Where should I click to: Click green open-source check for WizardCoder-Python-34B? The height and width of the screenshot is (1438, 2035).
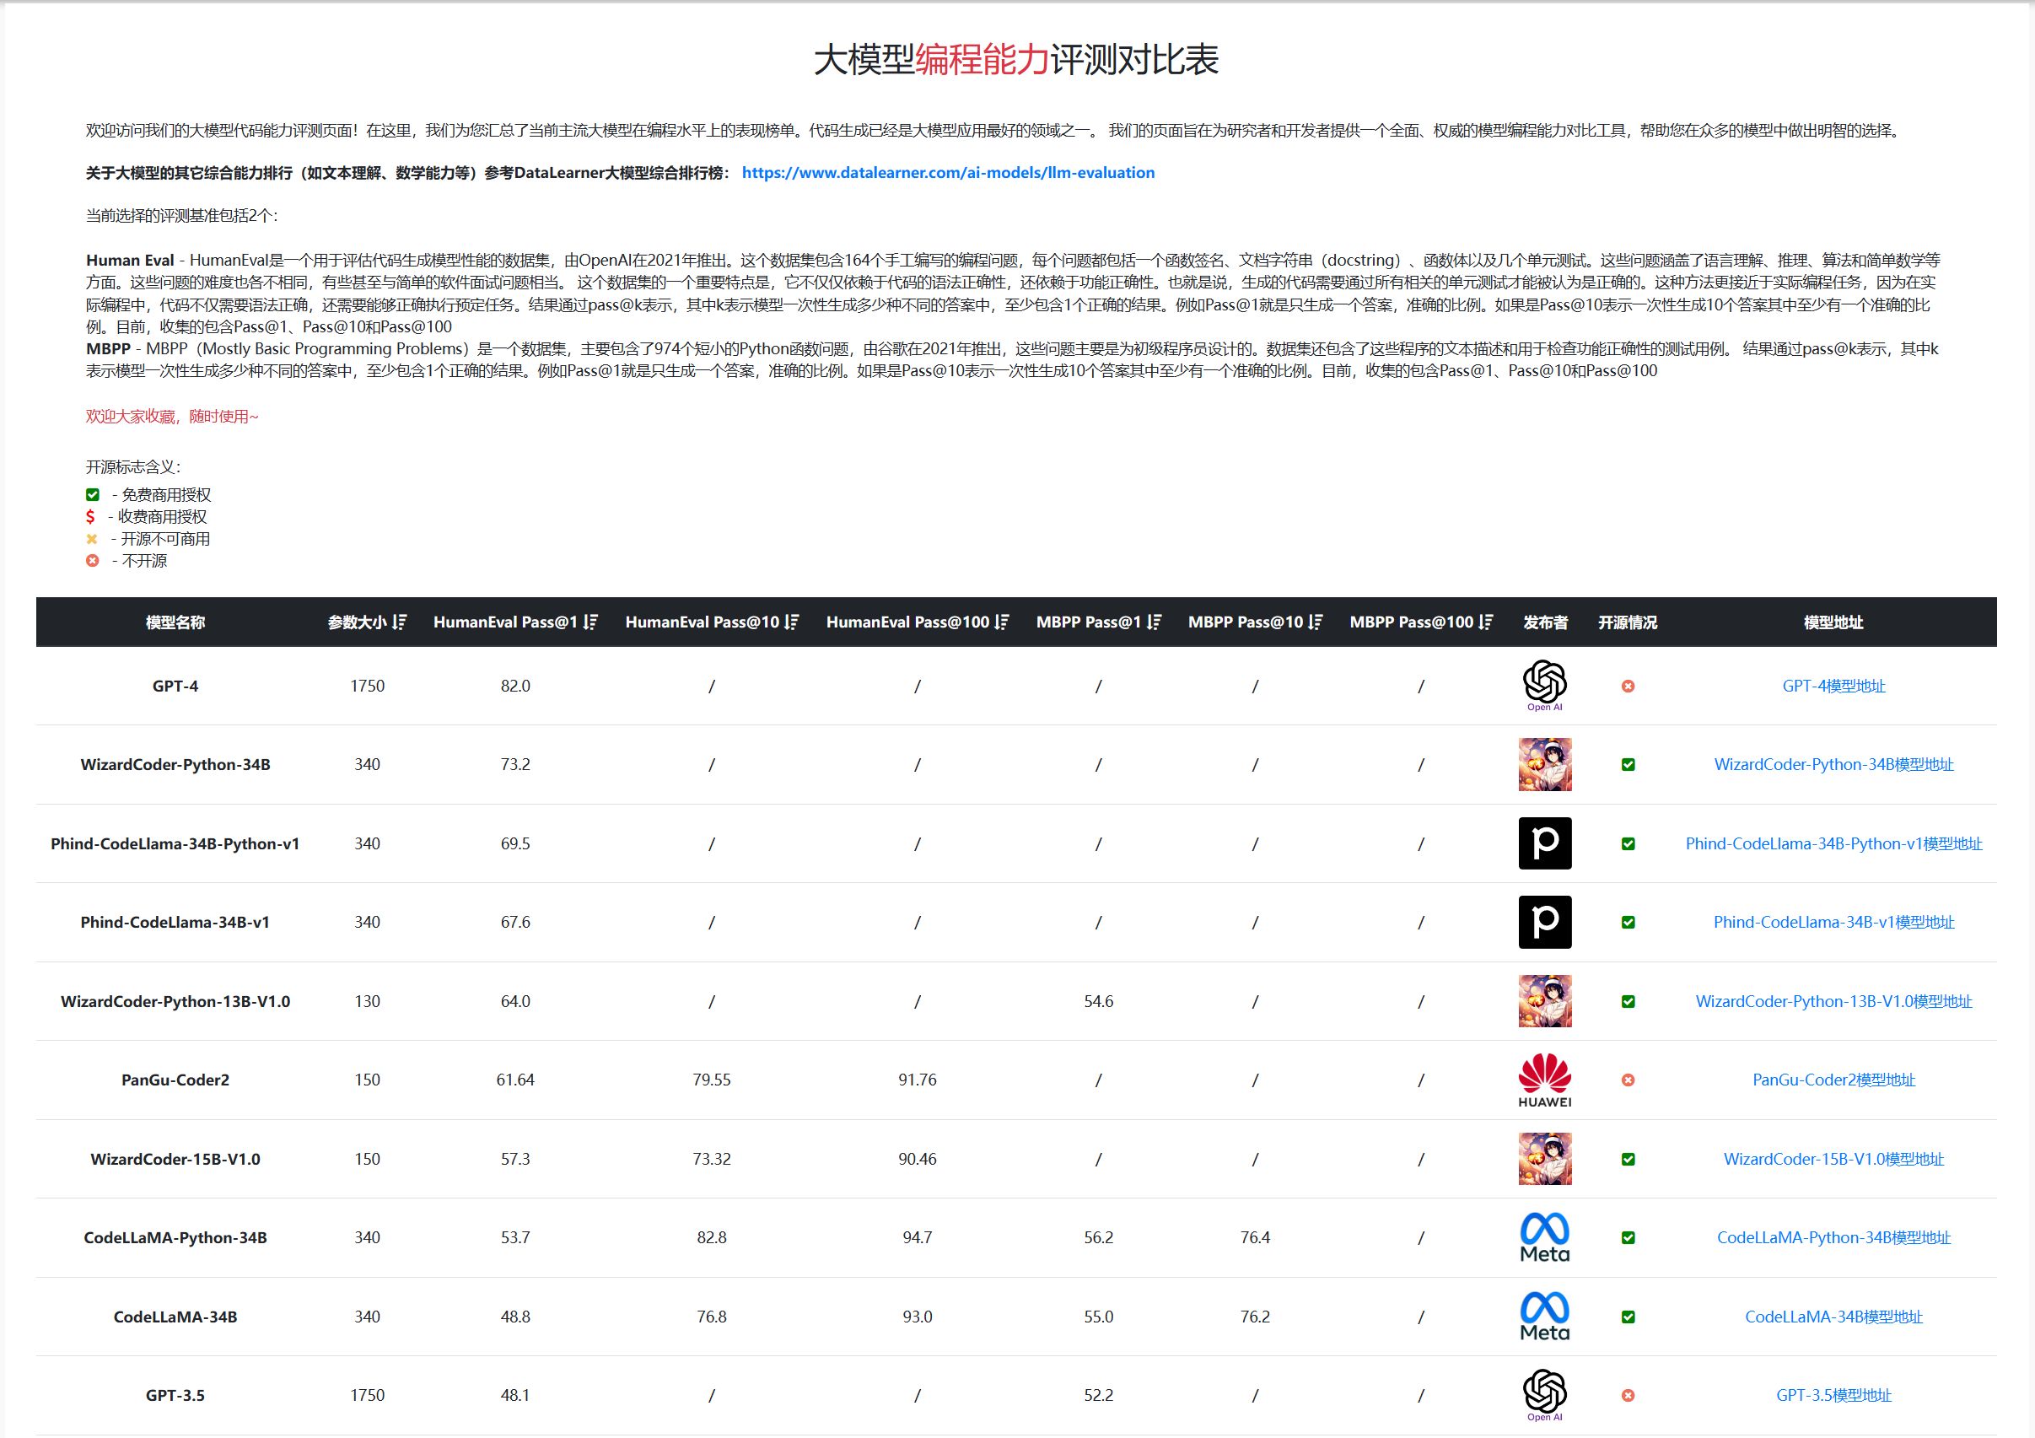[1628, 765]
